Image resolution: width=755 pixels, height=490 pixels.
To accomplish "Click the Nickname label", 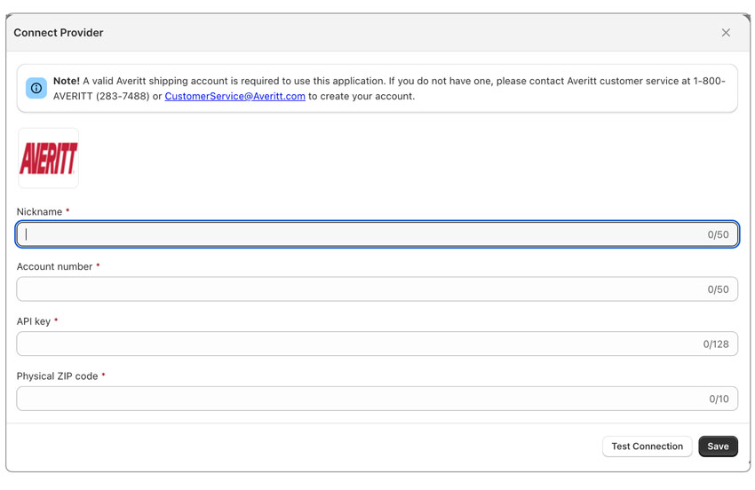I will (39, 212).
